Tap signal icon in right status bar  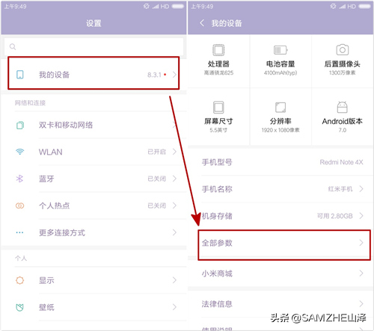click(x=342, y=7)
